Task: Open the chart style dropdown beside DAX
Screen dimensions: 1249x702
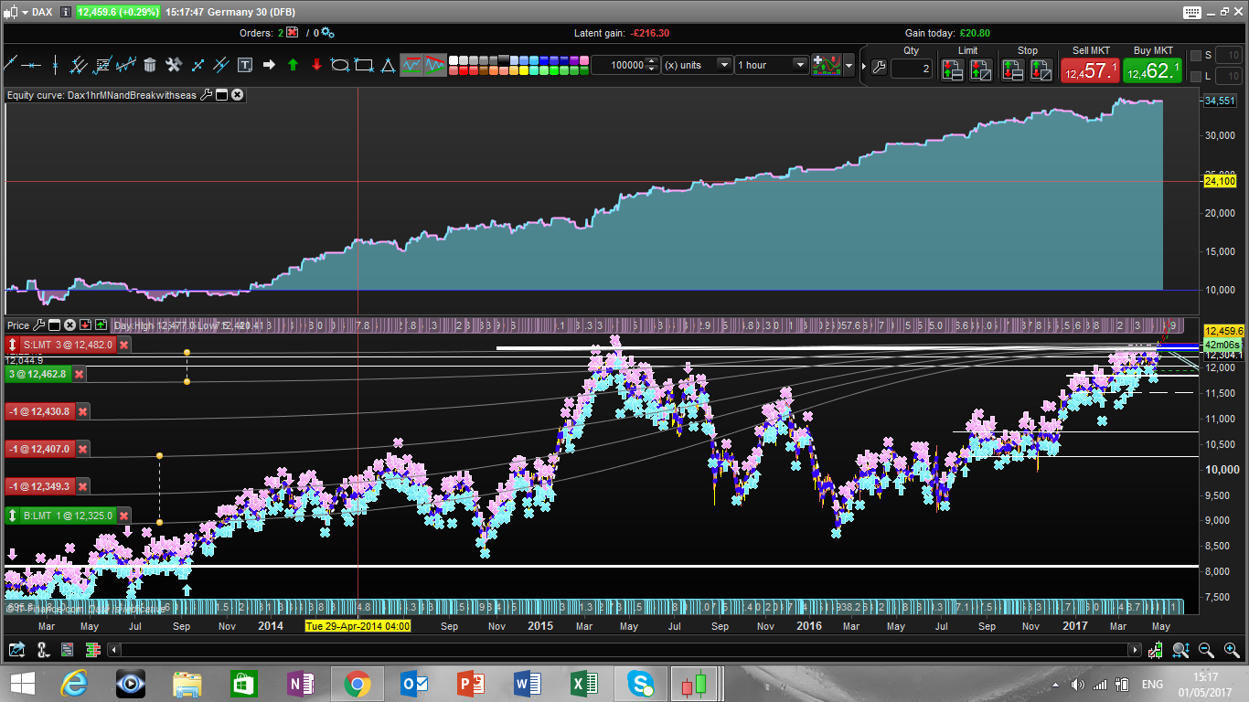Action: click(x=25, y=12)
